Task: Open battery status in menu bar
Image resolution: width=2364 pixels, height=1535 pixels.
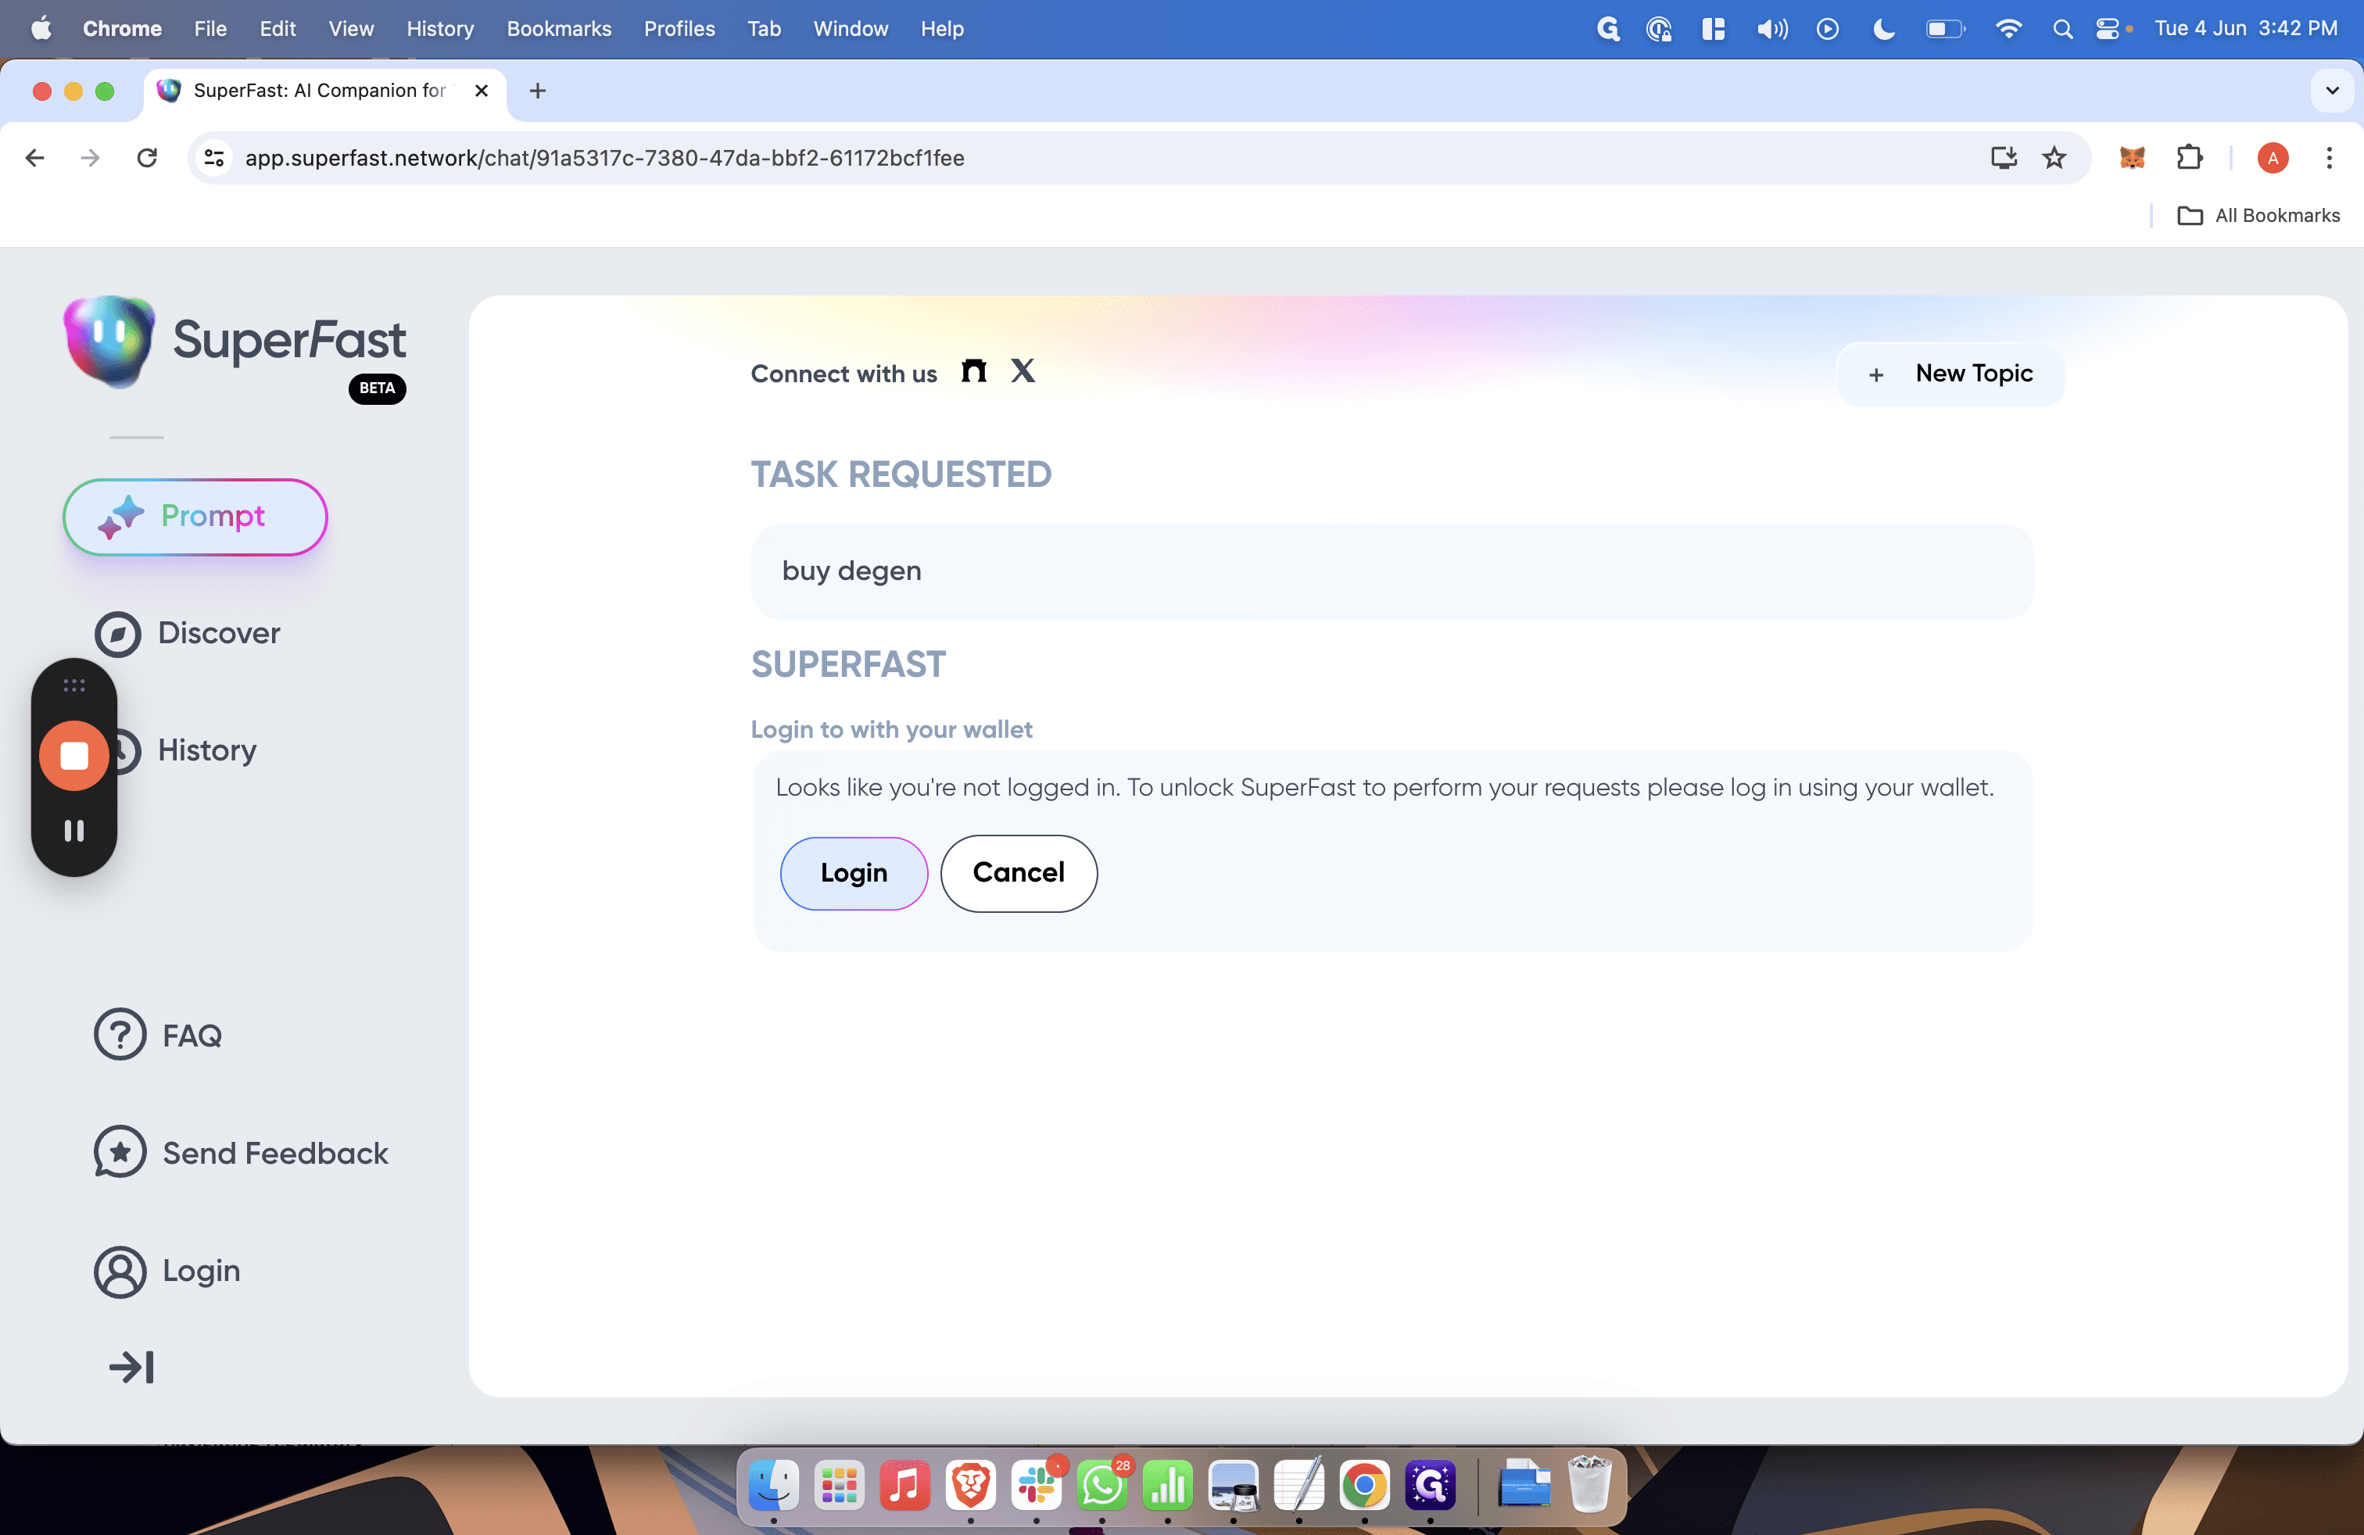Action: [x=1944, y=29]
